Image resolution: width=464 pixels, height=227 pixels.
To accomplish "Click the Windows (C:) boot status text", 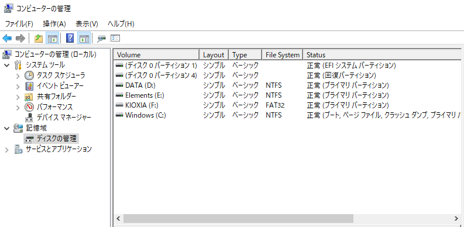I will tap(383, 115).
